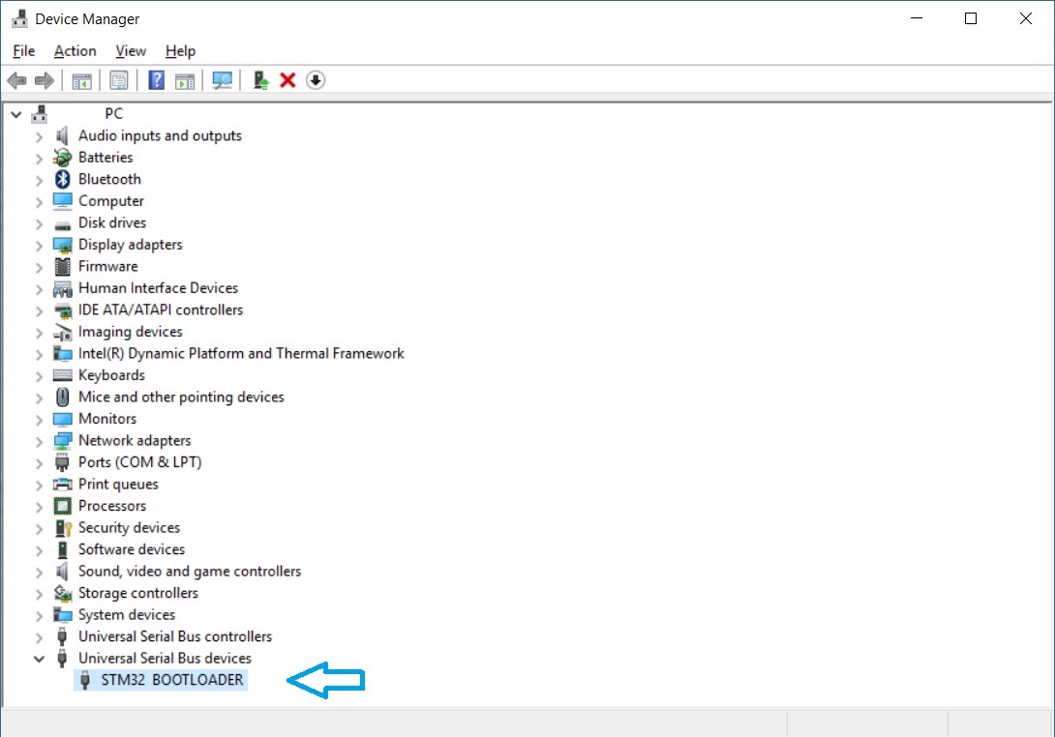The width and height of the screenshot is (1055, 737).
Task: Click the Processors category icon
Action: tap(63, 506)
